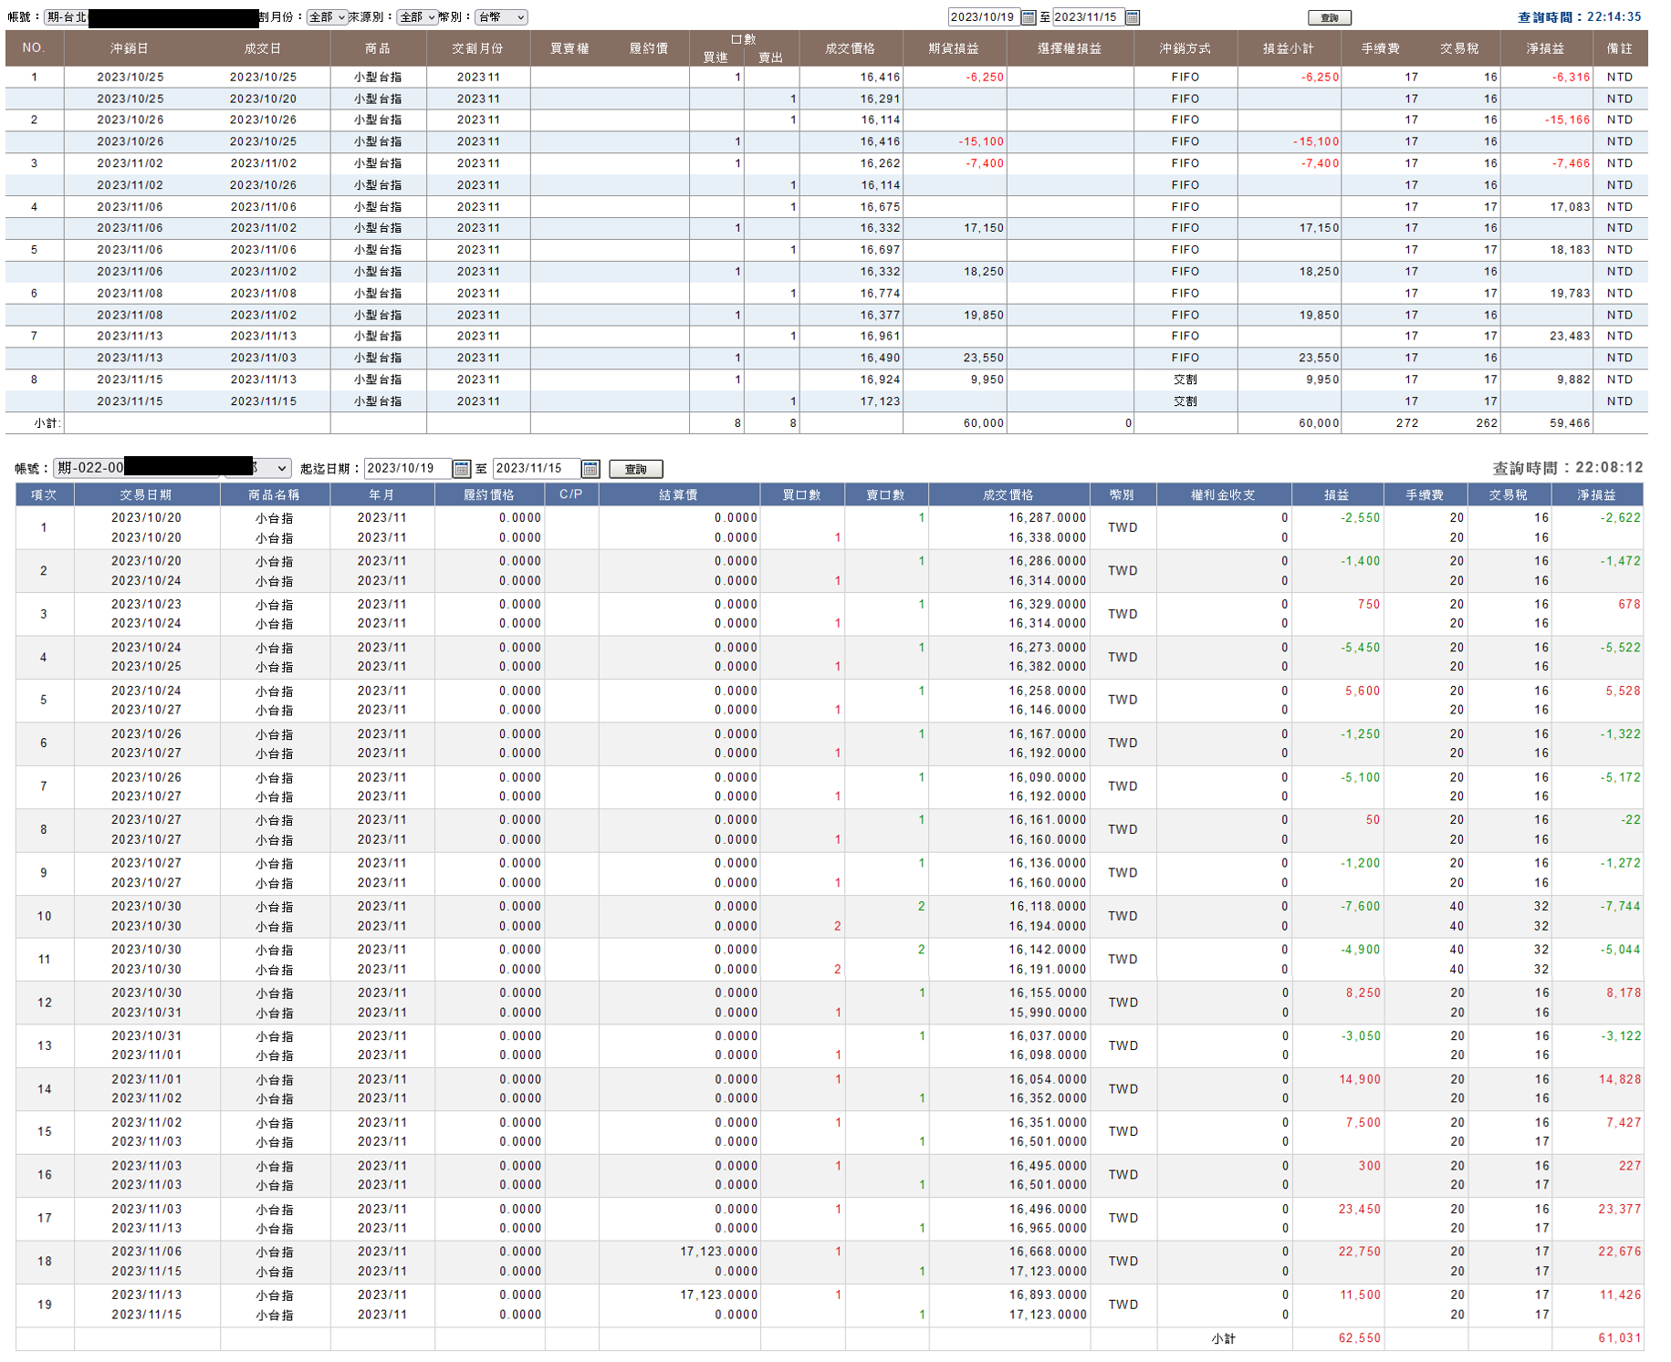Open calendar icon beside top end date 2023/11/15
This screenshot has width=1671, height=1362.
click(x=1133, y=17)
